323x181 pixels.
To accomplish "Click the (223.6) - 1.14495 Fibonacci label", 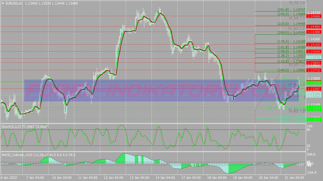I will pos(291,24).
